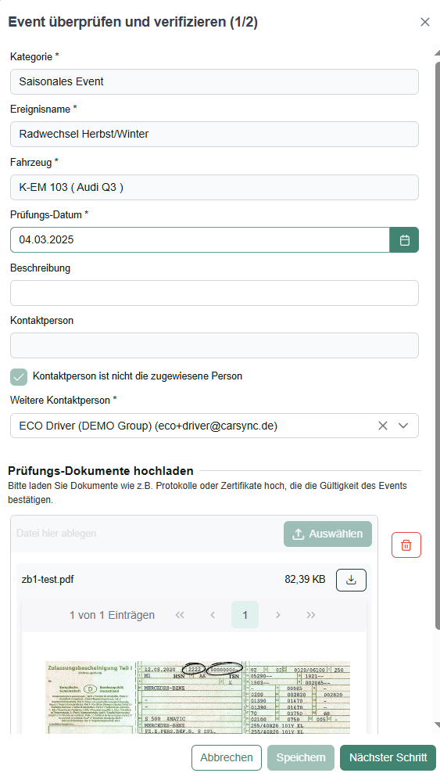Image resolution: width=440 pixels, height=773 pixels.
Task: Click the Zulassungsbescheinigung document preview image
Action: 198,697
